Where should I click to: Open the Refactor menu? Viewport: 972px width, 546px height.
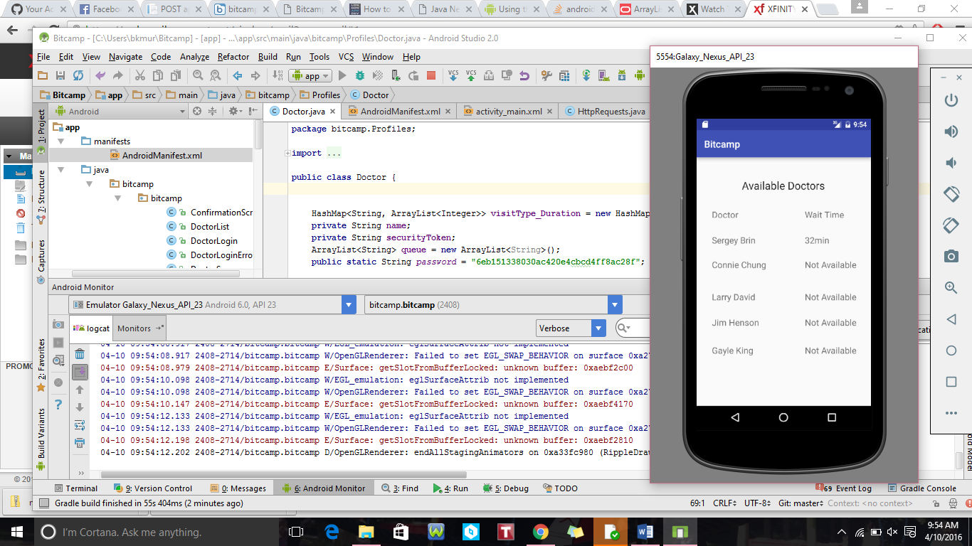[233, 57]
